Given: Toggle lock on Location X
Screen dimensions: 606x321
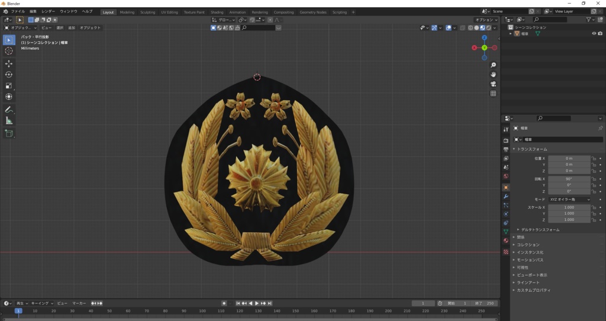Looking at the screenshot, I should coord(594,159).
